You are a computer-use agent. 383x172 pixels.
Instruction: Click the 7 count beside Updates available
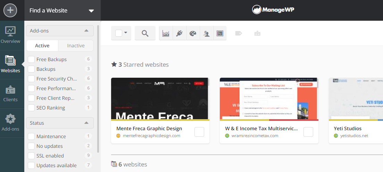[x=89, y=165]
